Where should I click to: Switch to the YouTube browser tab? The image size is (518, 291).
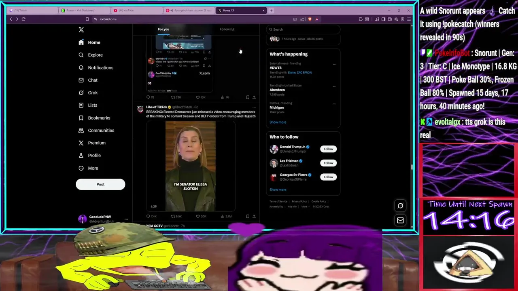click(x=136, y=11)
